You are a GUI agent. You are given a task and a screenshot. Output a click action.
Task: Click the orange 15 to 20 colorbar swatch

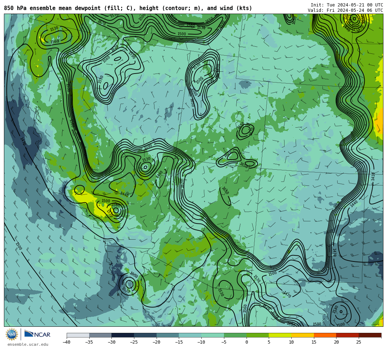coord(325,335)
